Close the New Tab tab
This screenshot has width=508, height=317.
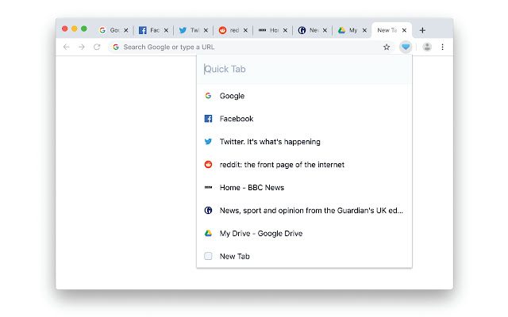click(x=404, y=30)
